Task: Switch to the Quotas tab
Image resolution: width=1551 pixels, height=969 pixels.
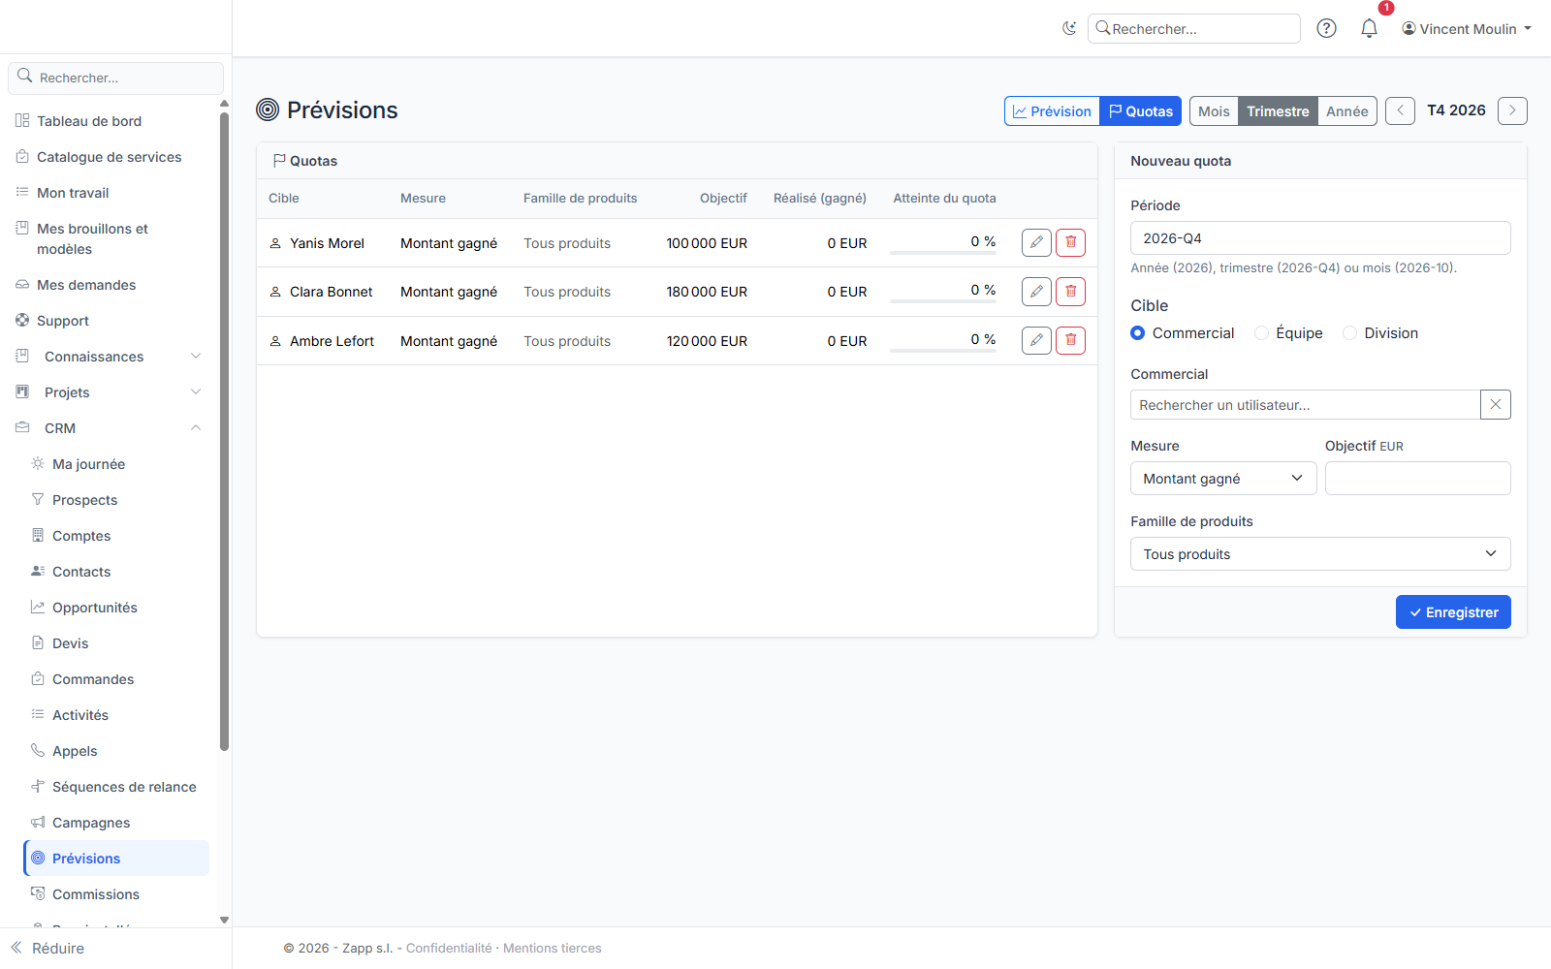Action: (1141, 110)
